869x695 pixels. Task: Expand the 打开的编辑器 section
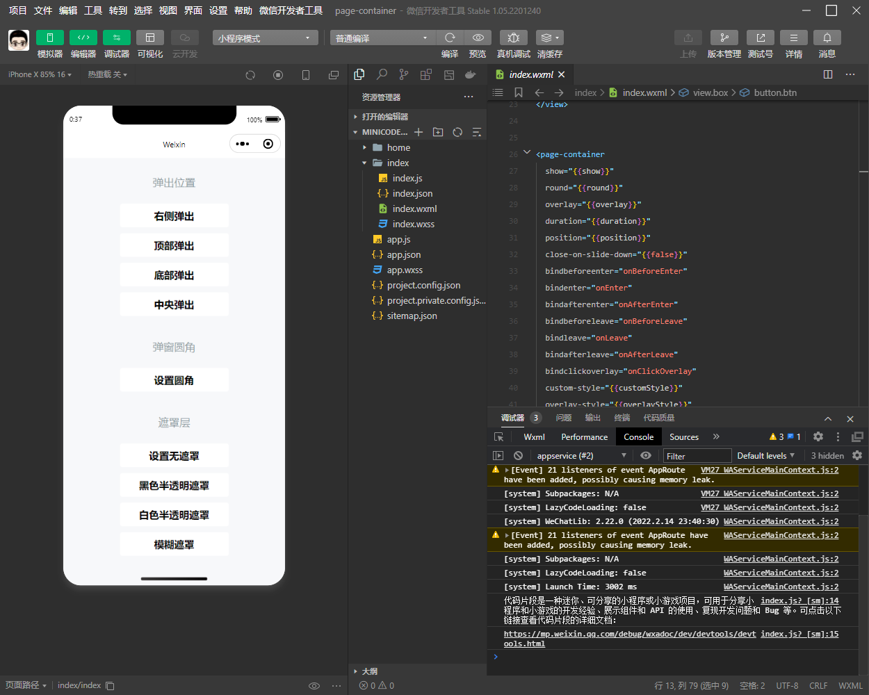coord(417,117)
